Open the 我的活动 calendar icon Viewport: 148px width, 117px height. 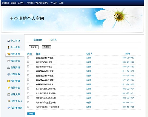tap(9, 61)
